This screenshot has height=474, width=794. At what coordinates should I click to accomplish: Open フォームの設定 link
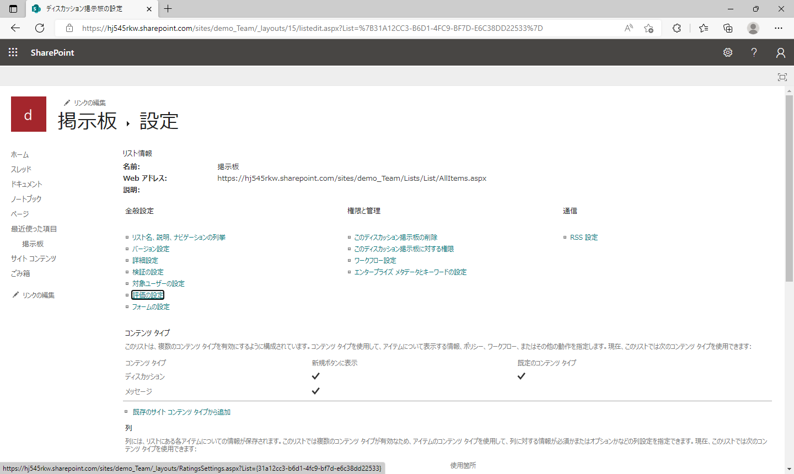(151, 306)
